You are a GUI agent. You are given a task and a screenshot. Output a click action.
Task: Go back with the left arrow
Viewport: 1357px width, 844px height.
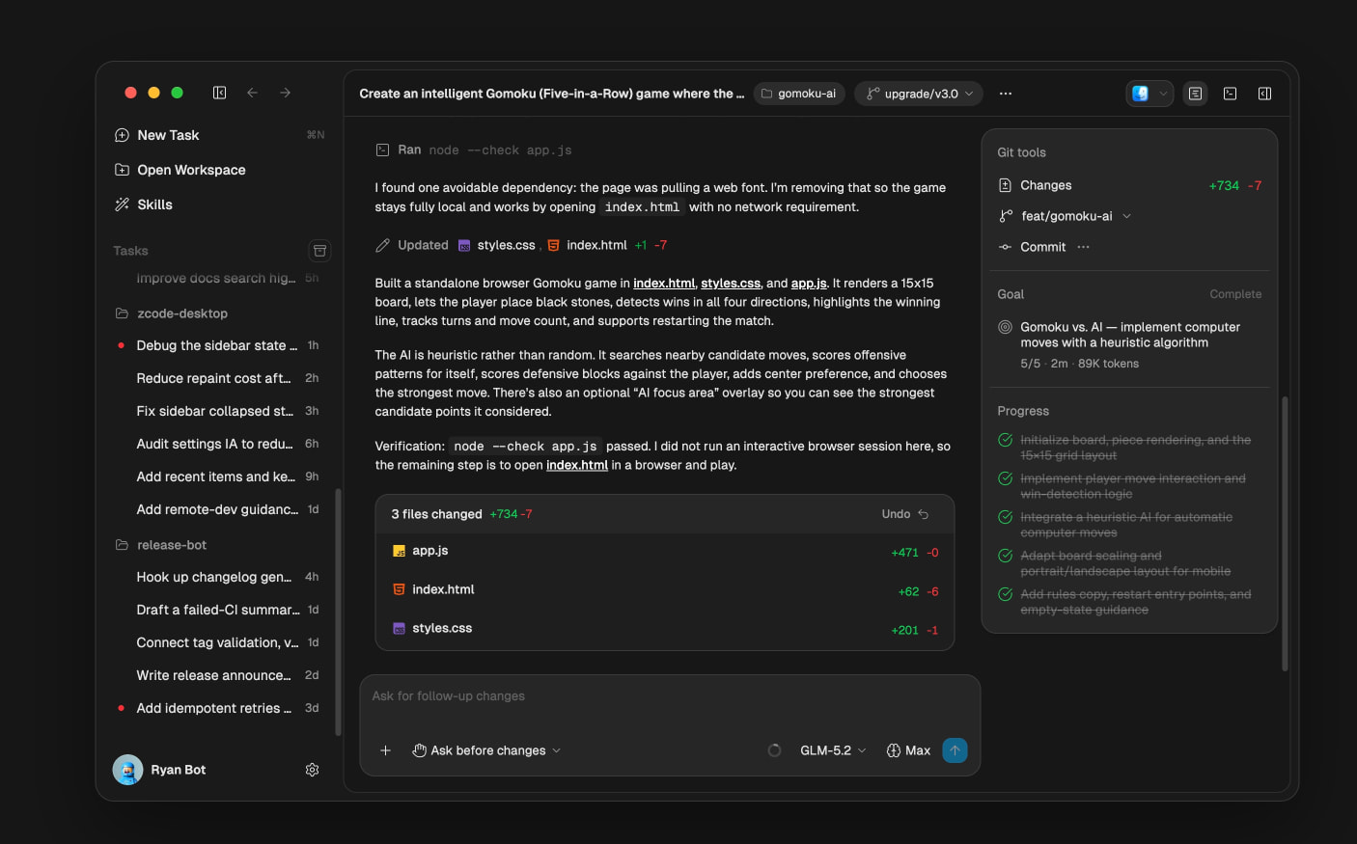(252, 93)
